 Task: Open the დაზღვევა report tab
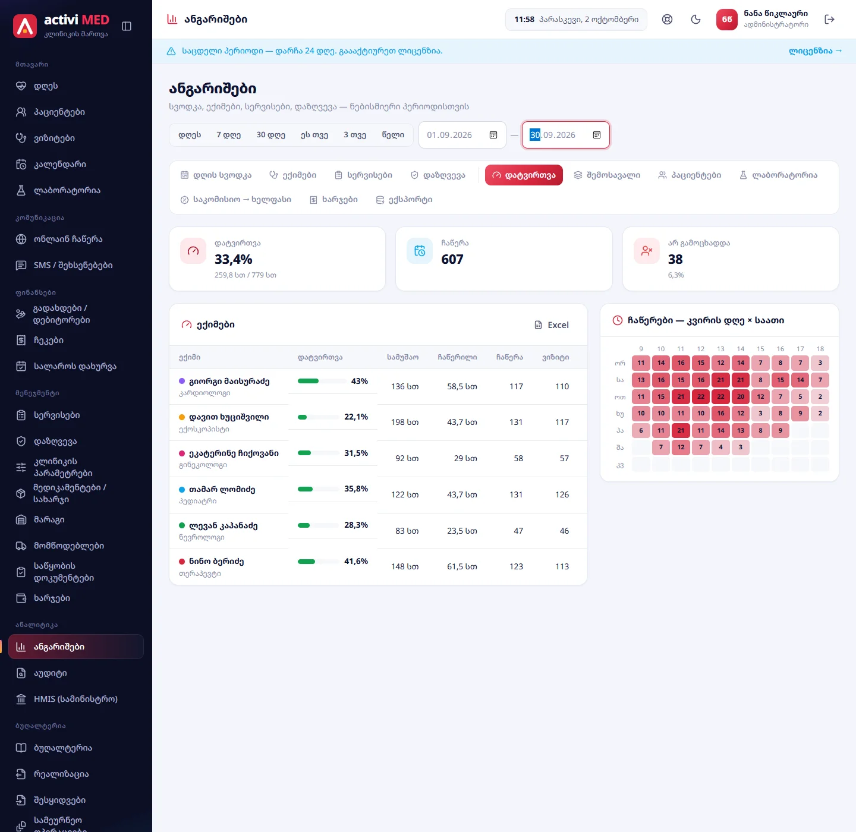point(438,175)
